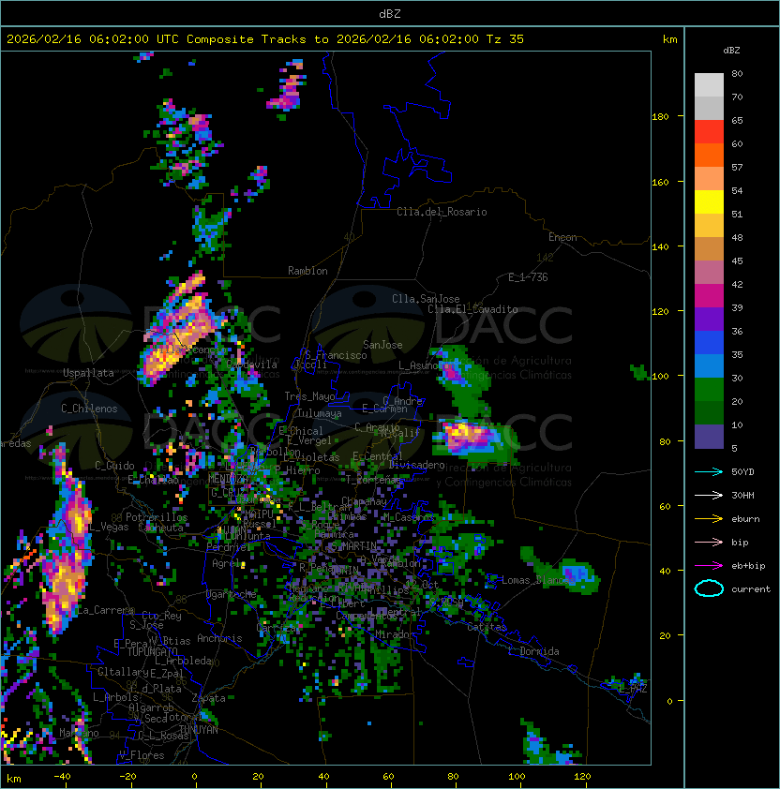Click the 'La_Carrera' map label
This screenshot has height=789, width=780.
pos(106,610)
